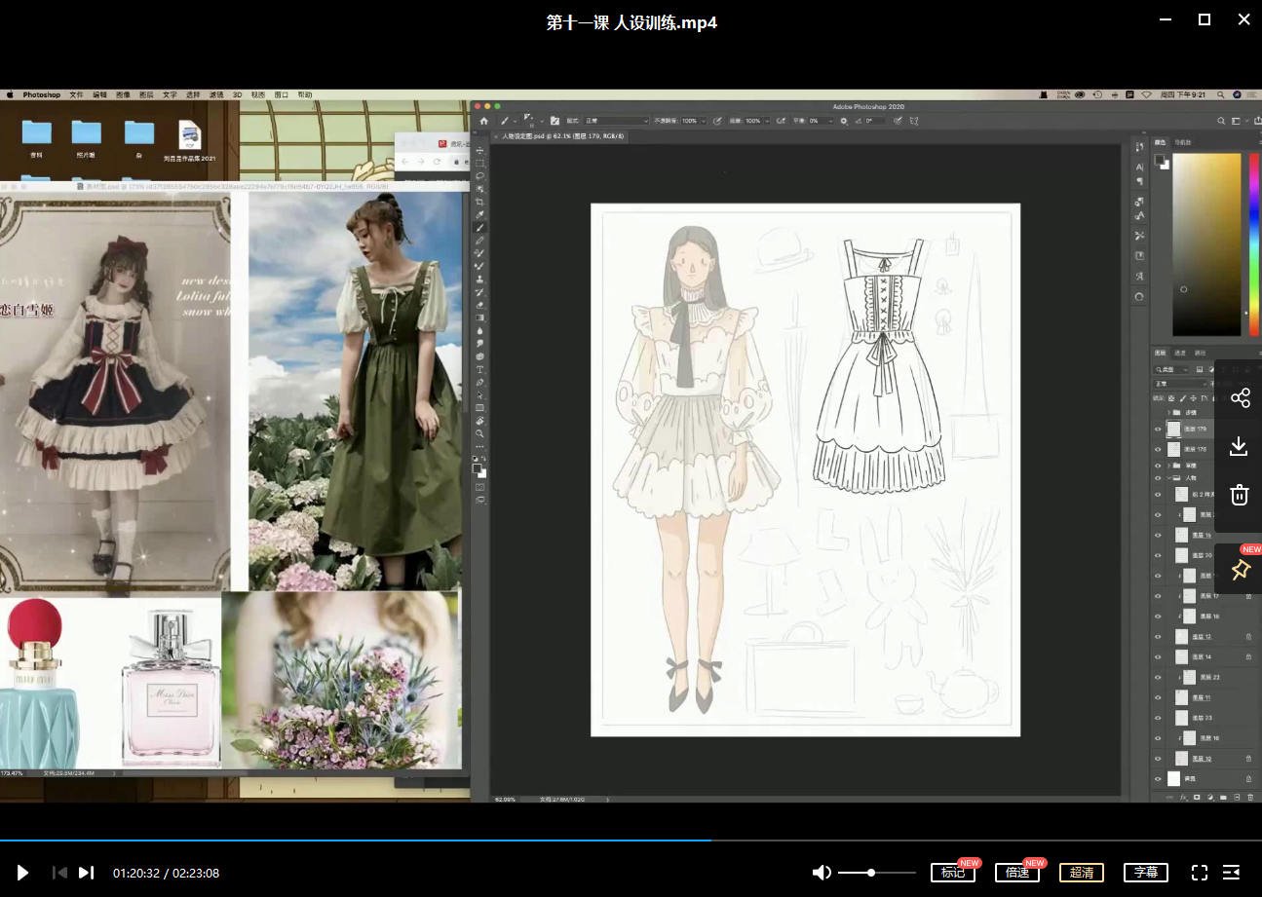Play the video with the play button
The image size is (1262, 897).
pos(22,873)
